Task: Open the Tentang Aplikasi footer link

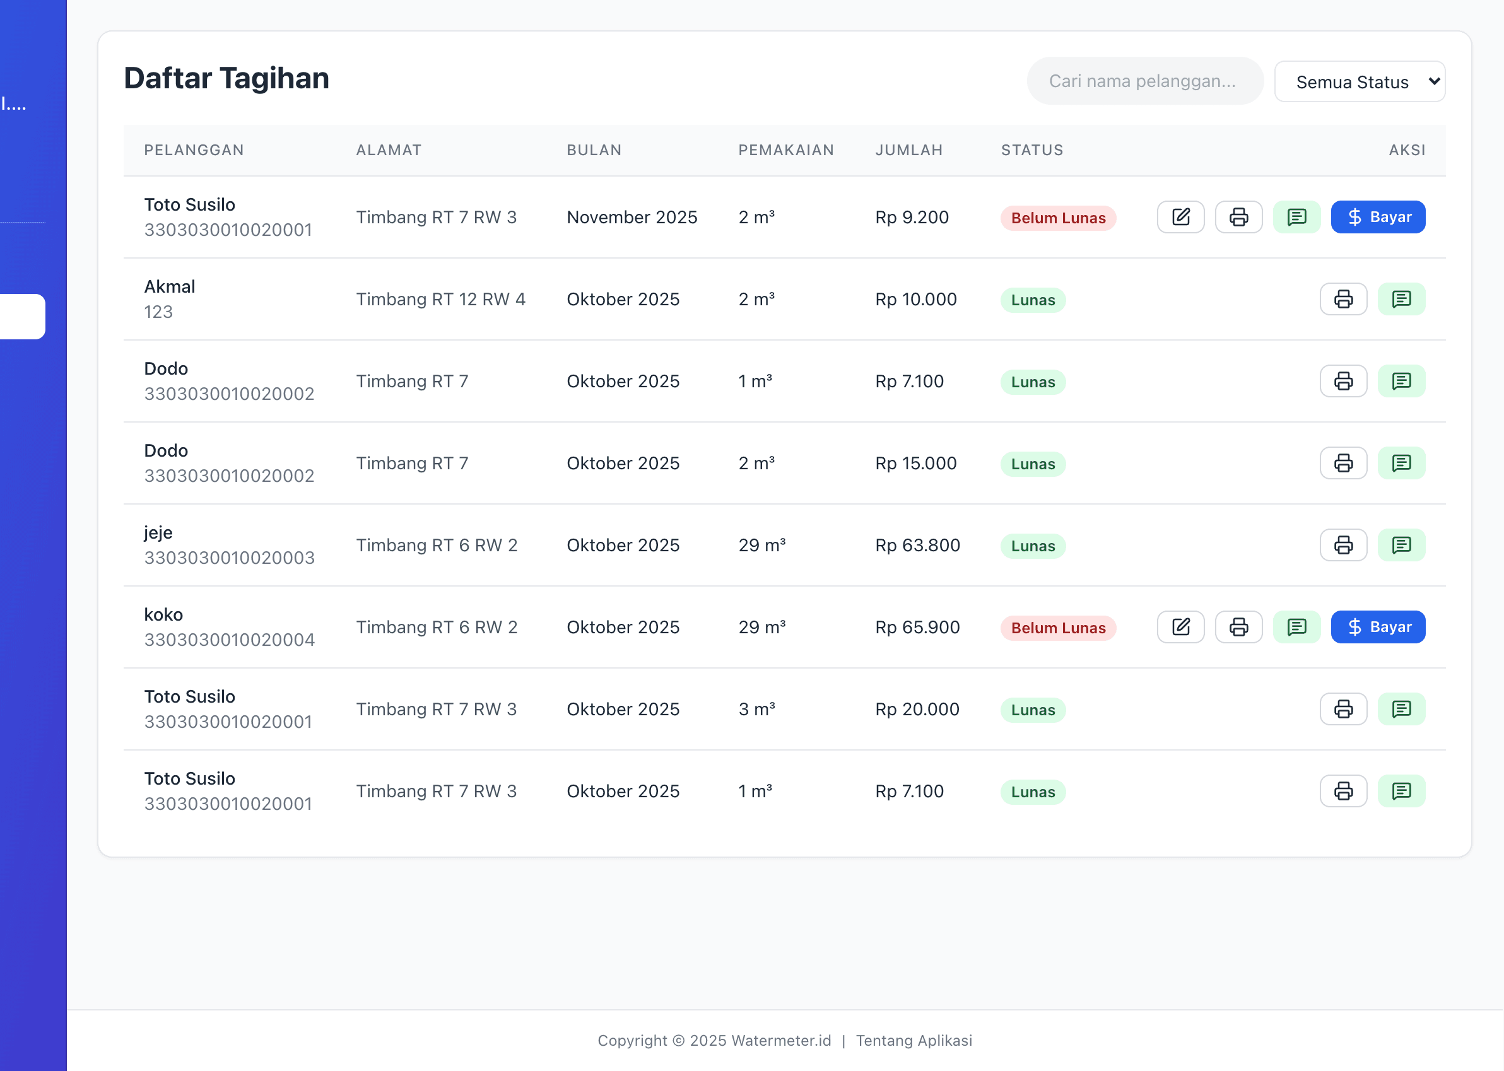Action: pos(914,1040)
